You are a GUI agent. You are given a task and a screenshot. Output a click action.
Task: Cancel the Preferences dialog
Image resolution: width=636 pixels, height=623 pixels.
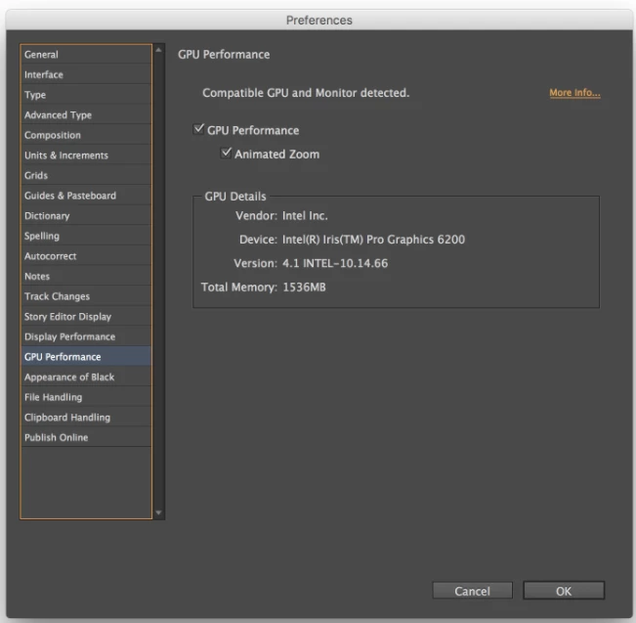pos(473,591)
